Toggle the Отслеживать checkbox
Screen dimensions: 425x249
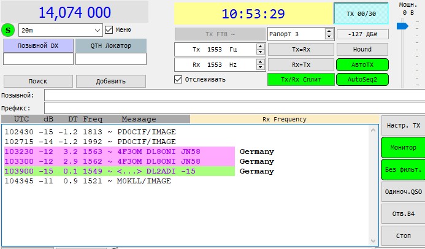(x=178, y=79)
